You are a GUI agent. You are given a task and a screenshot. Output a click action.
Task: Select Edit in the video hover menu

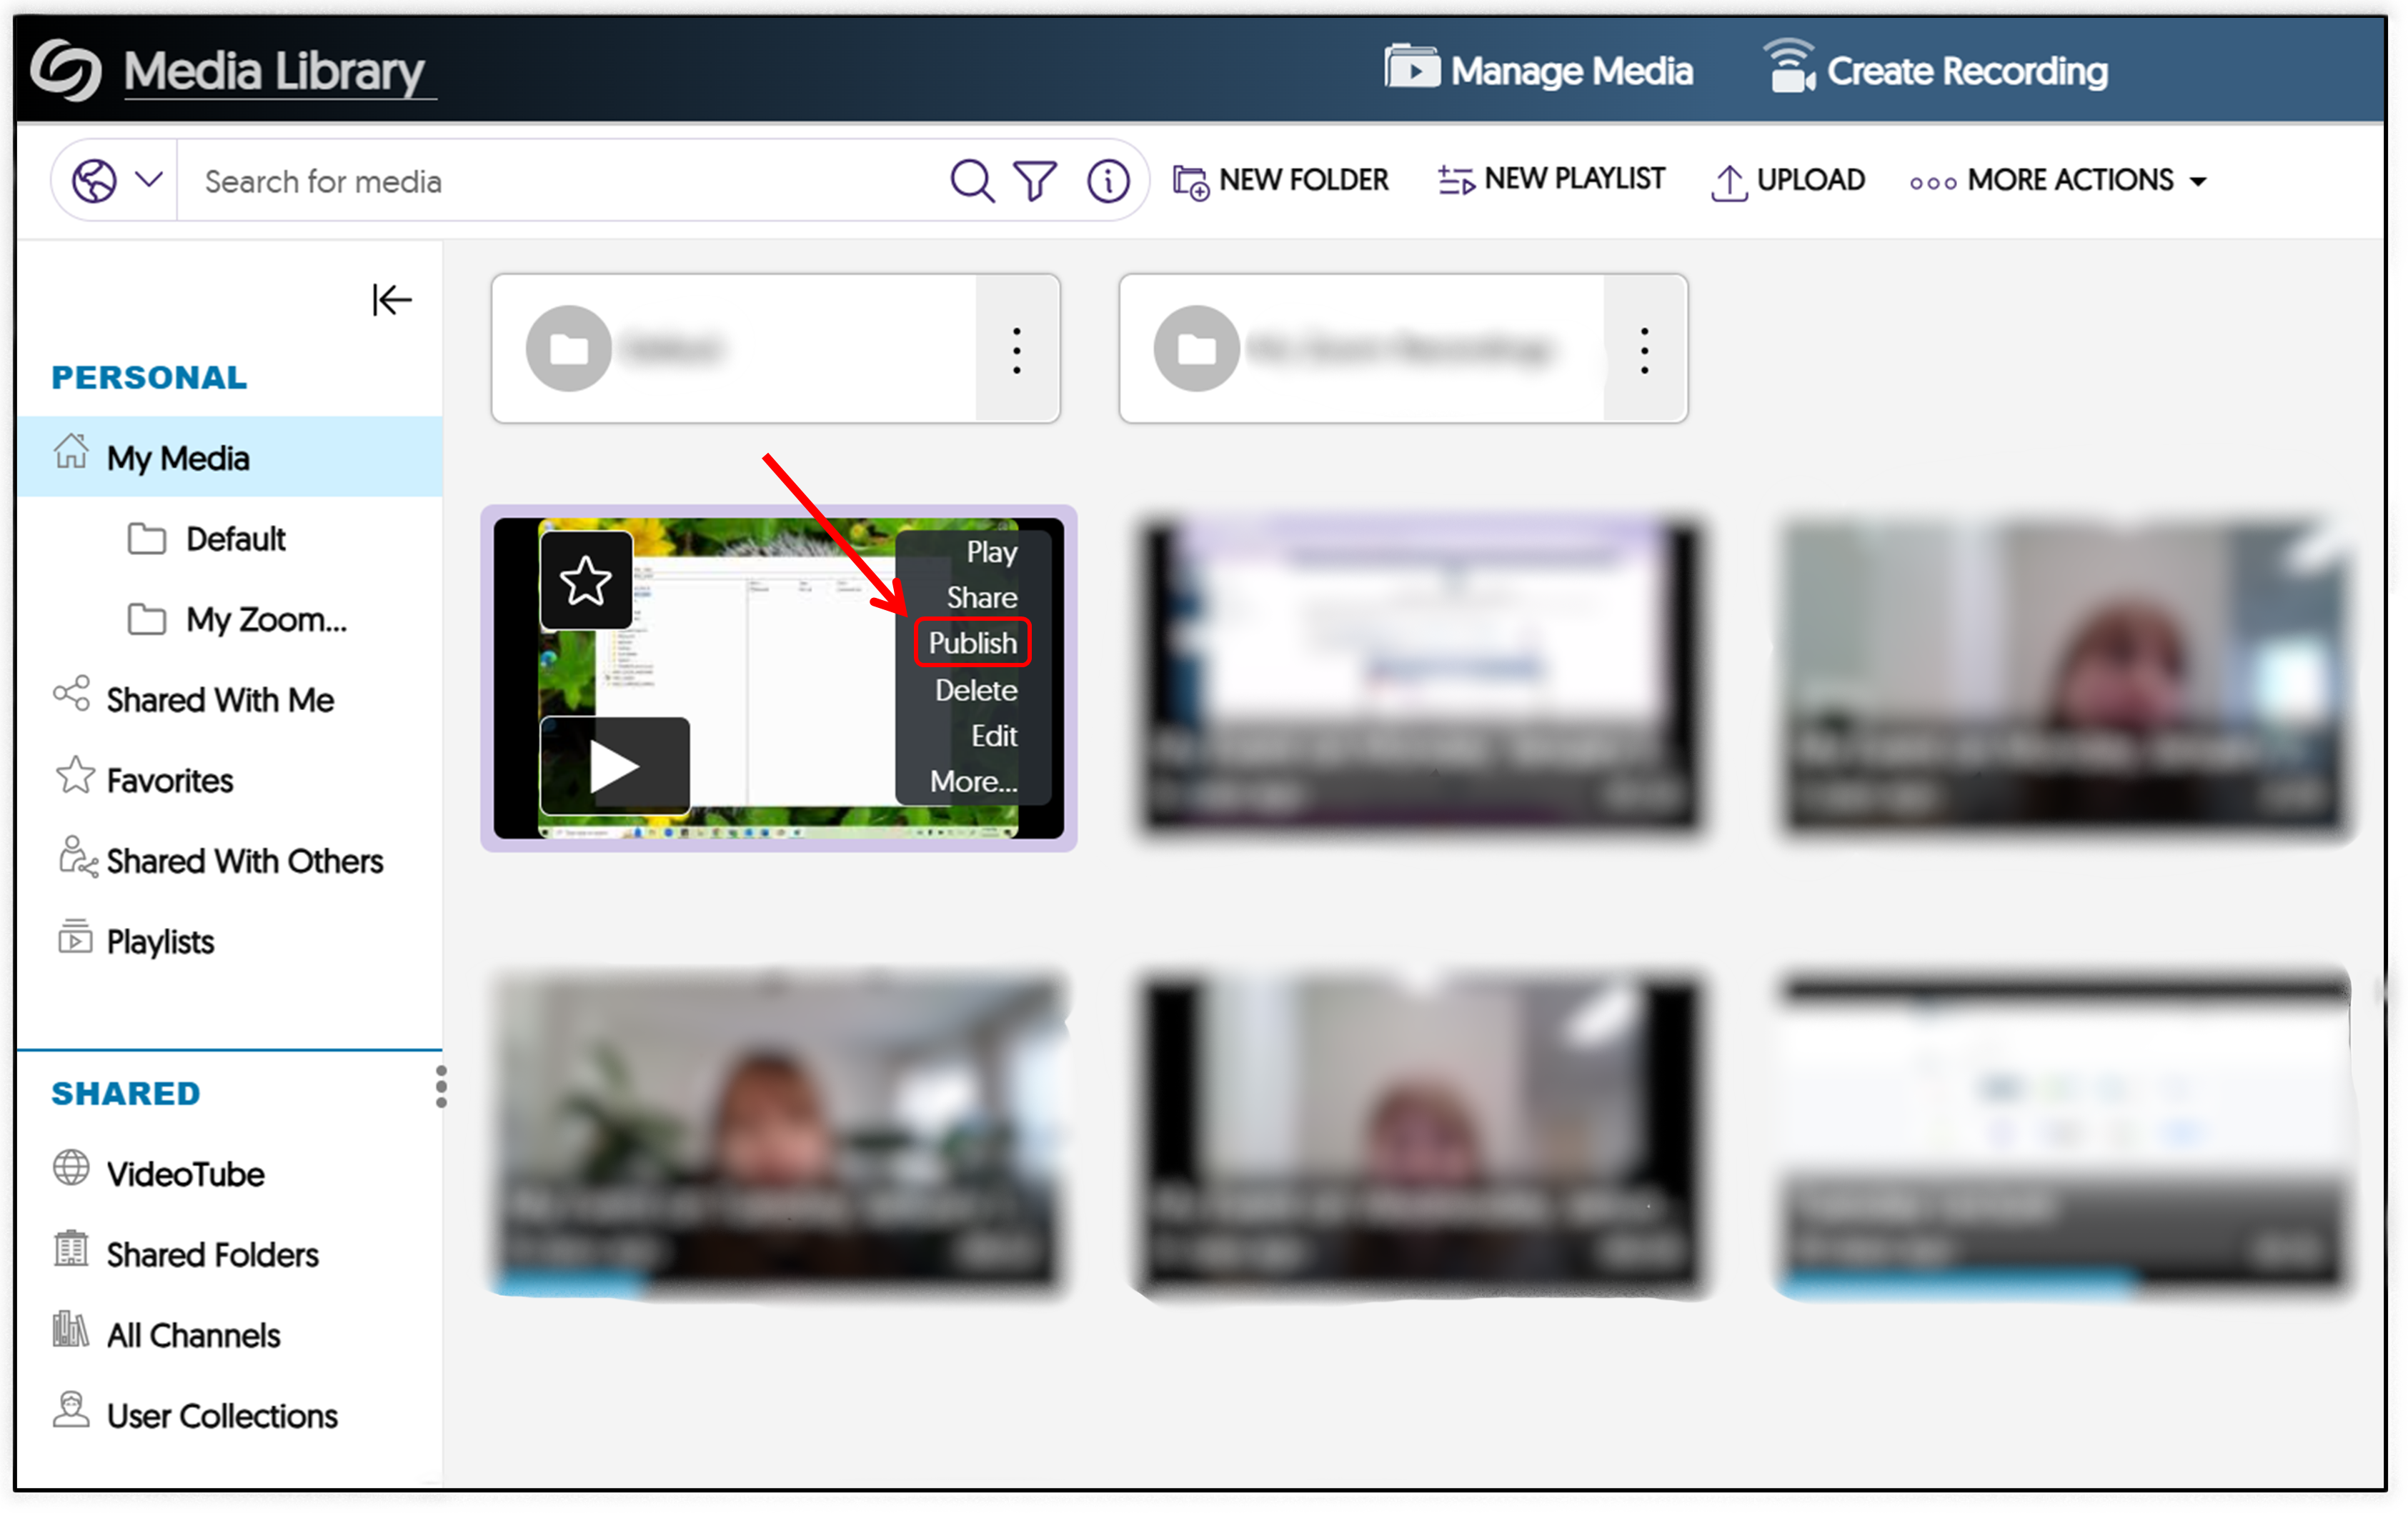tap(994, 736)
